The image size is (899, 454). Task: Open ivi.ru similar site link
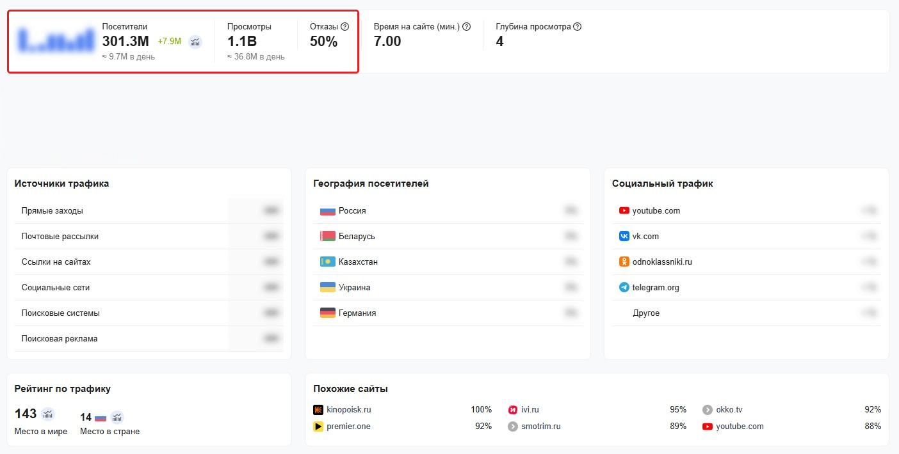[530, 410]
